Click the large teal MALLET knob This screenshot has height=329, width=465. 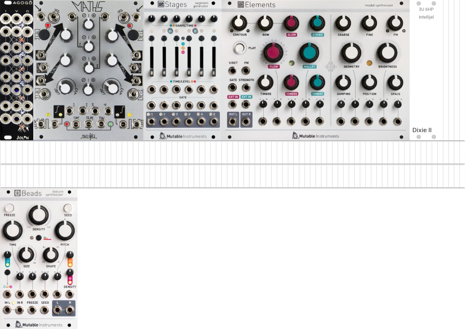309,53
